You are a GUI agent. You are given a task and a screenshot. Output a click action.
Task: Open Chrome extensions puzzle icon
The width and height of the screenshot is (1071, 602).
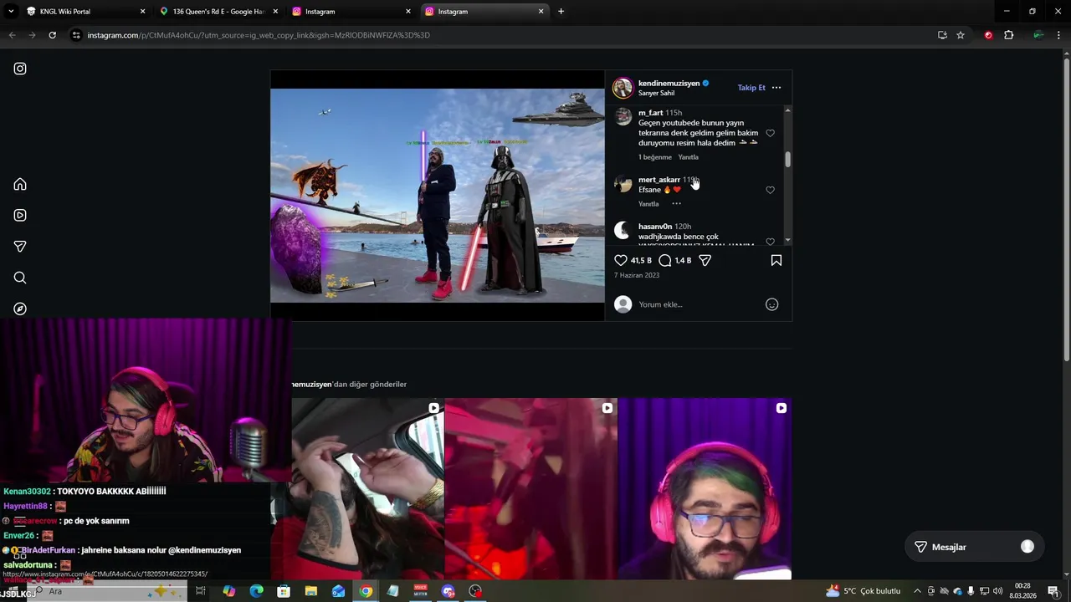[x=1008, y=35]
